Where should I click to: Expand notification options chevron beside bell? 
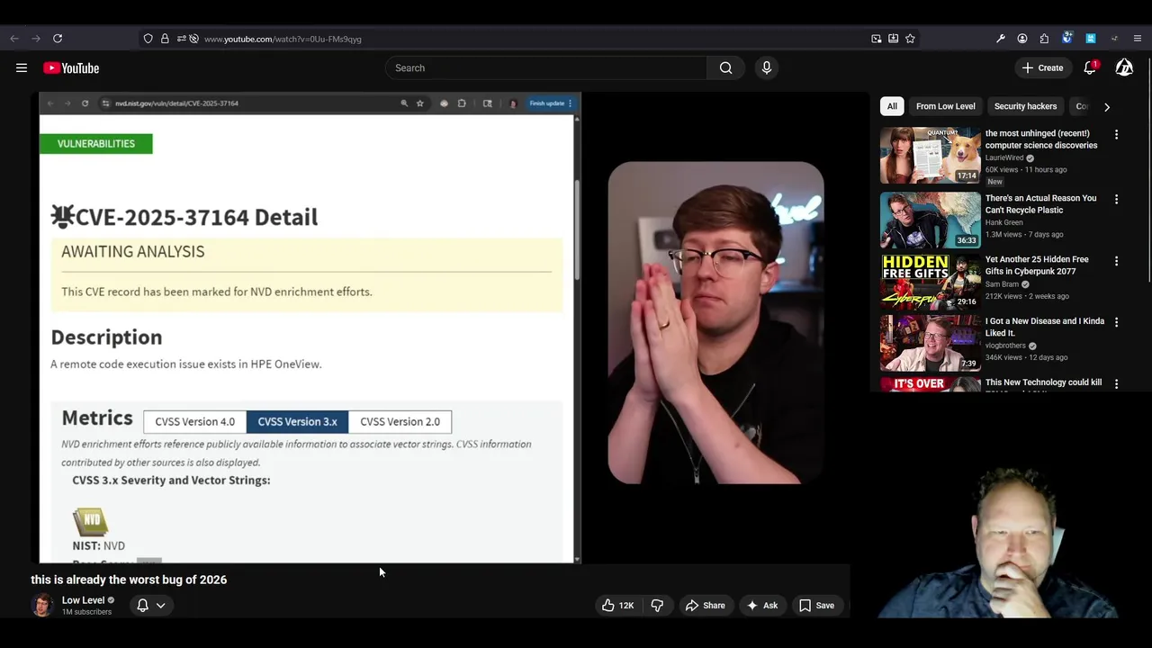tap(160, 606)
